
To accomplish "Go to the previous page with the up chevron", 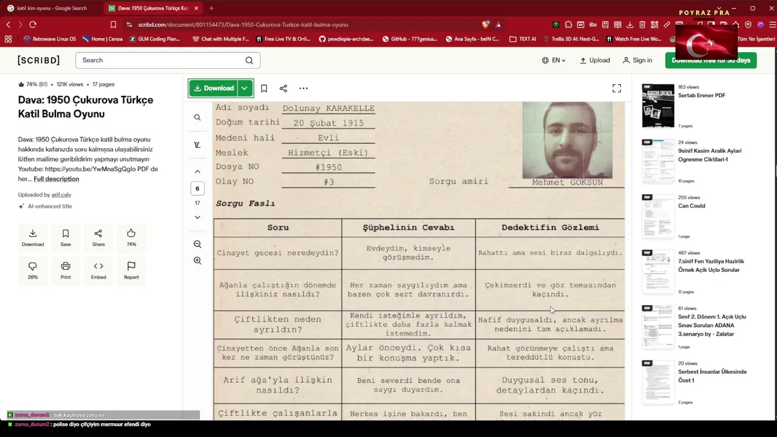I will click(197, 172).
